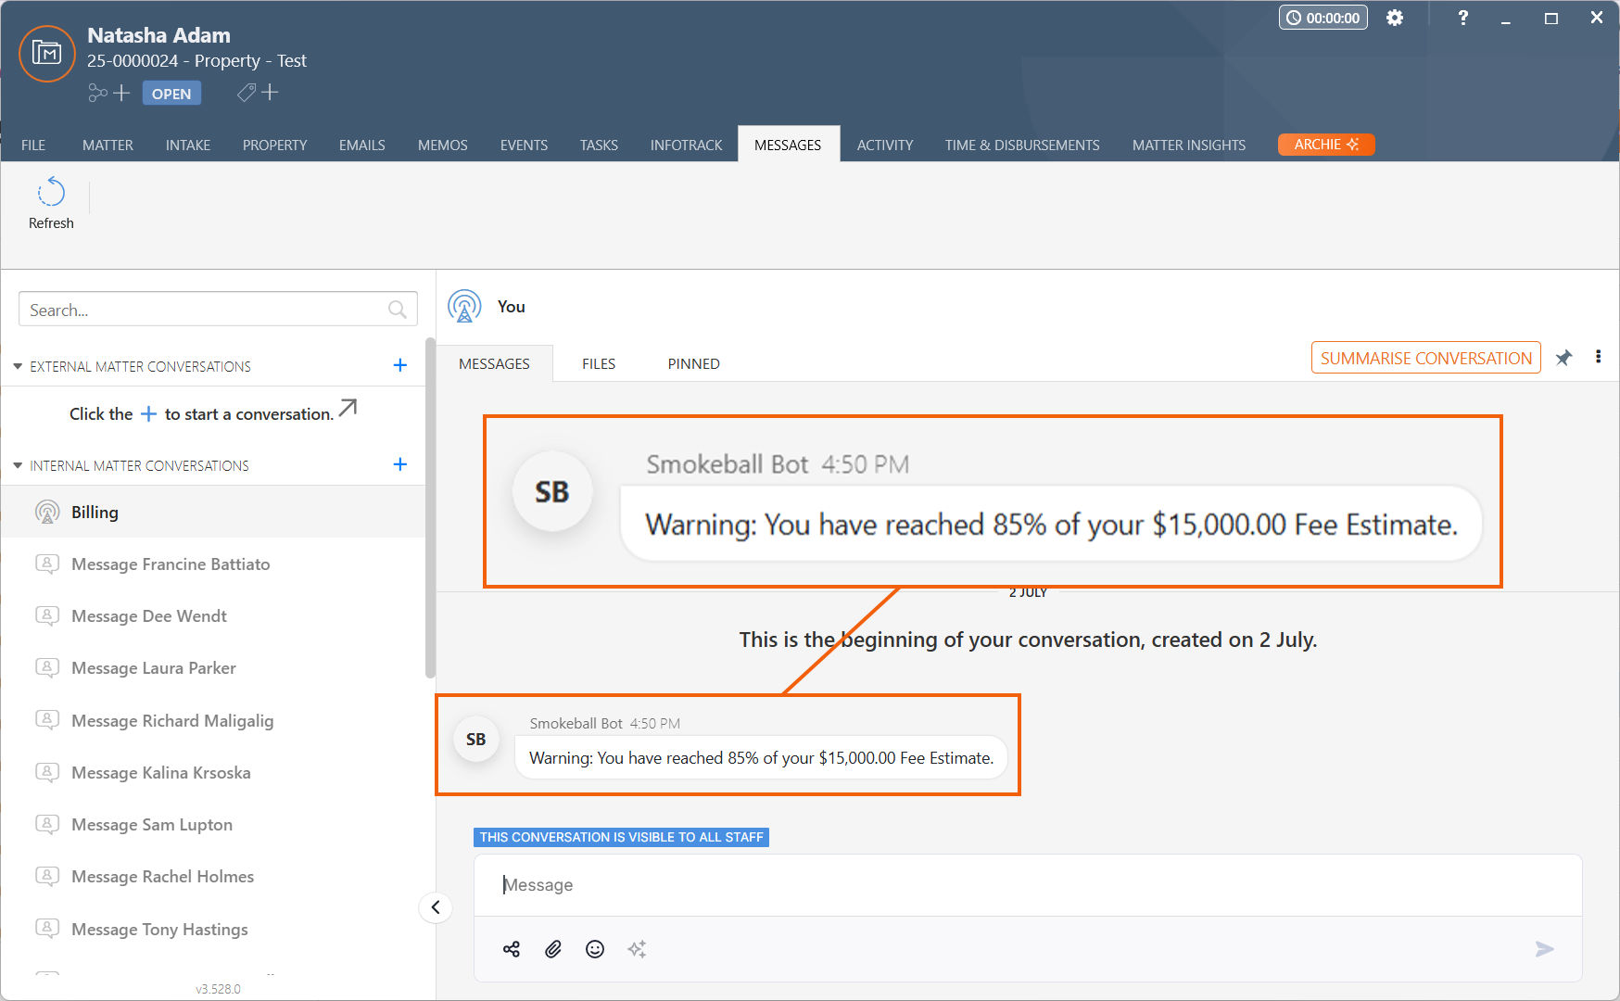The height and width of the screenshot is (1001, 1620).
Task: Click the AI sparkle icon under message box
Action: click(x=637, y=949)
